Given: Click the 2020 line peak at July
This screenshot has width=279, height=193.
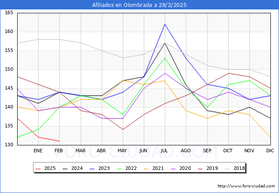Looking at the screenshot, I should (165, 73).
